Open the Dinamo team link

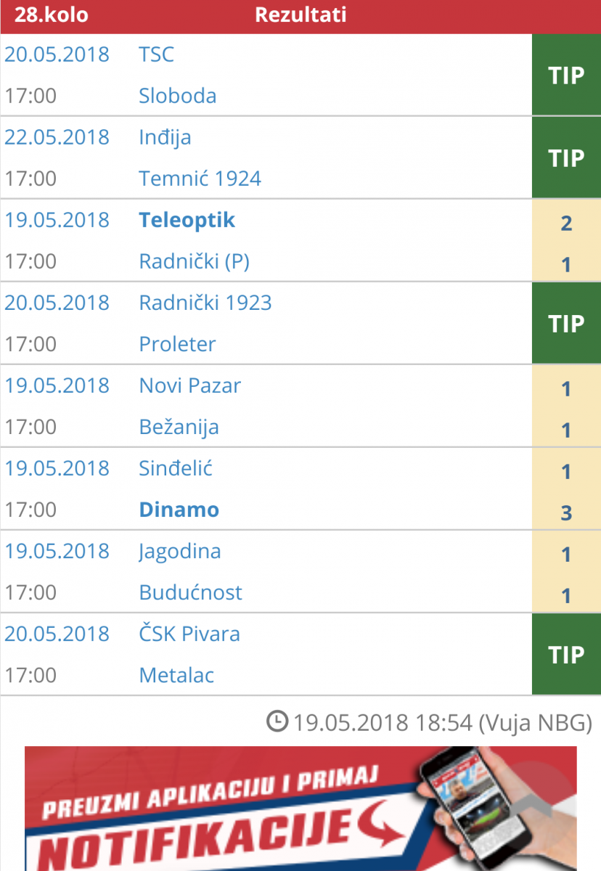click(x=179, y=510)
